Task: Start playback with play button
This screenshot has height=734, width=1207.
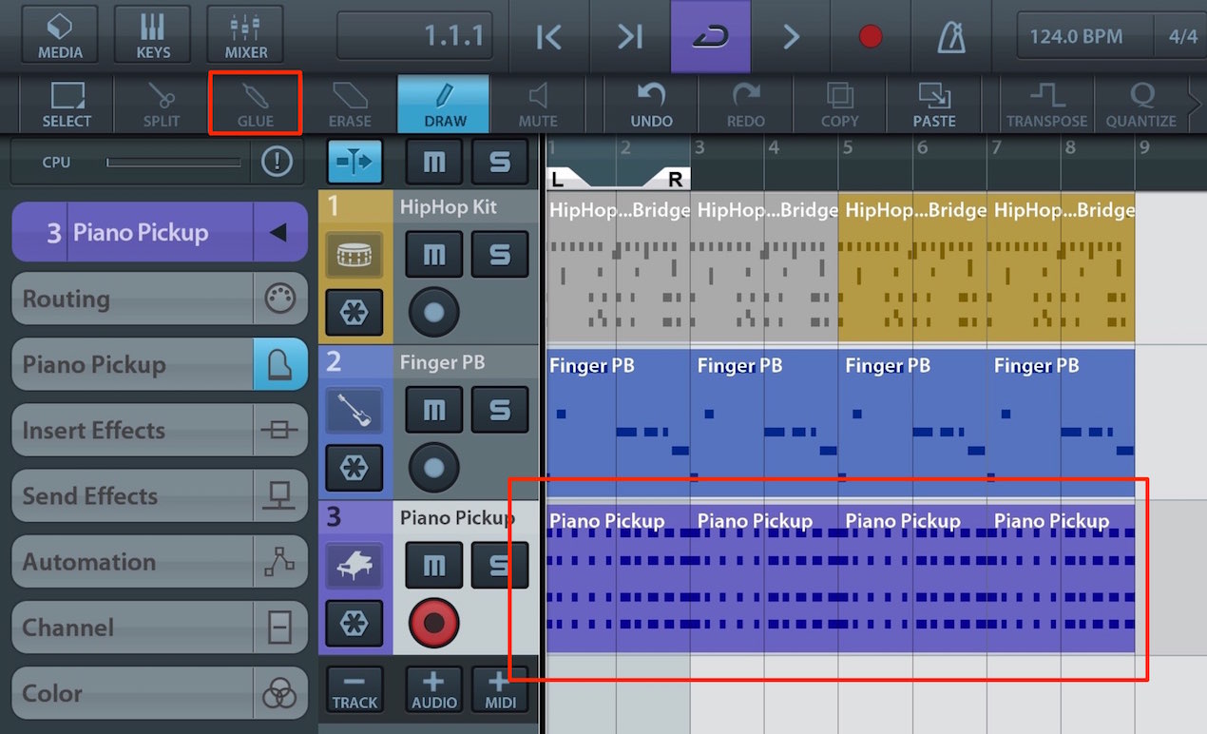Action: tap(791, 36)
